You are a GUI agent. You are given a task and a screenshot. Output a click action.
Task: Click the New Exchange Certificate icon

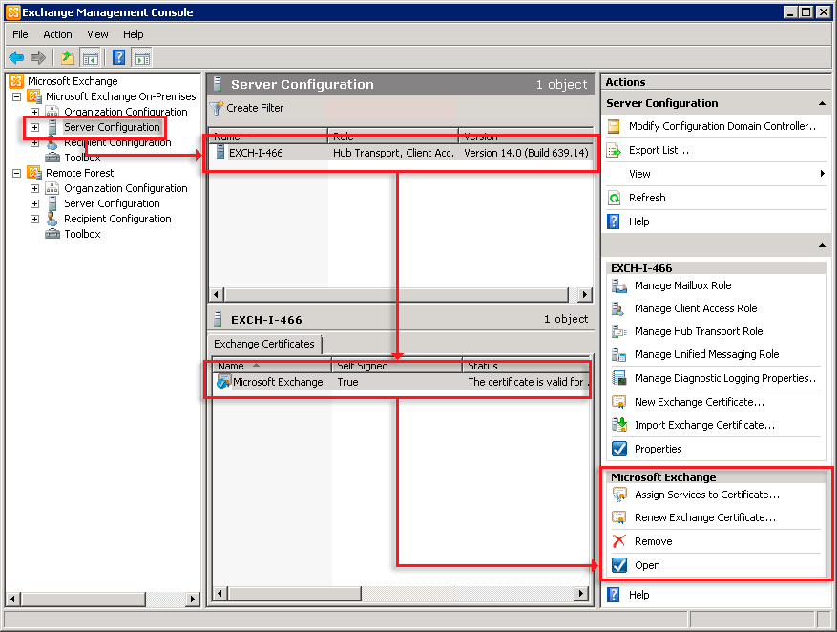click(619, 402)
